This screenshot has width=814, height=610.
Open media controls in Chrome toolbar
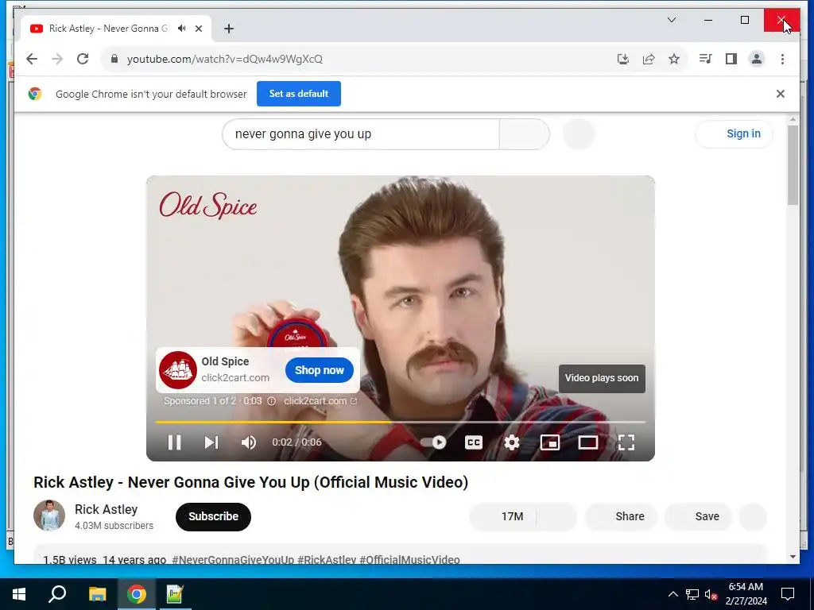pyautogui.click(x=705, y=59)
